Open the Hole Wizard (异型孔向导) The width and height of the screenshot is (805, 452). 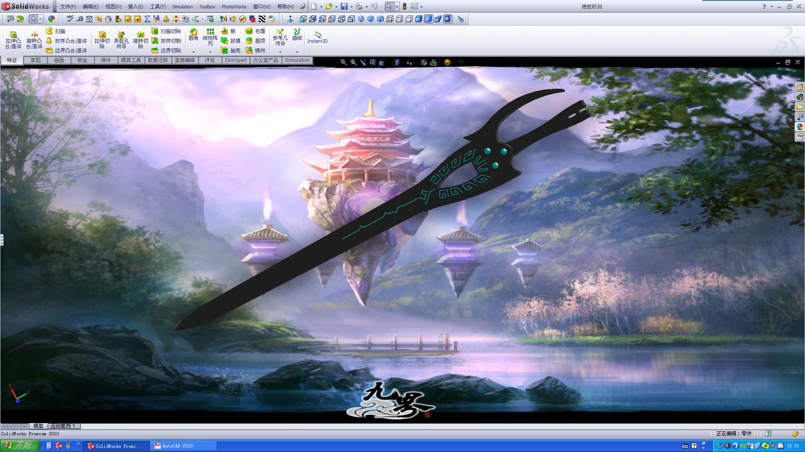[121, 40]
